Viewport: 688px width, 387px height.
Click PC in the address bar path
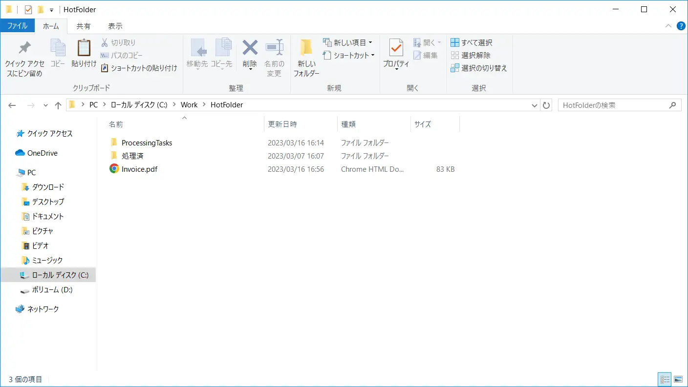(x=93, y=105)
